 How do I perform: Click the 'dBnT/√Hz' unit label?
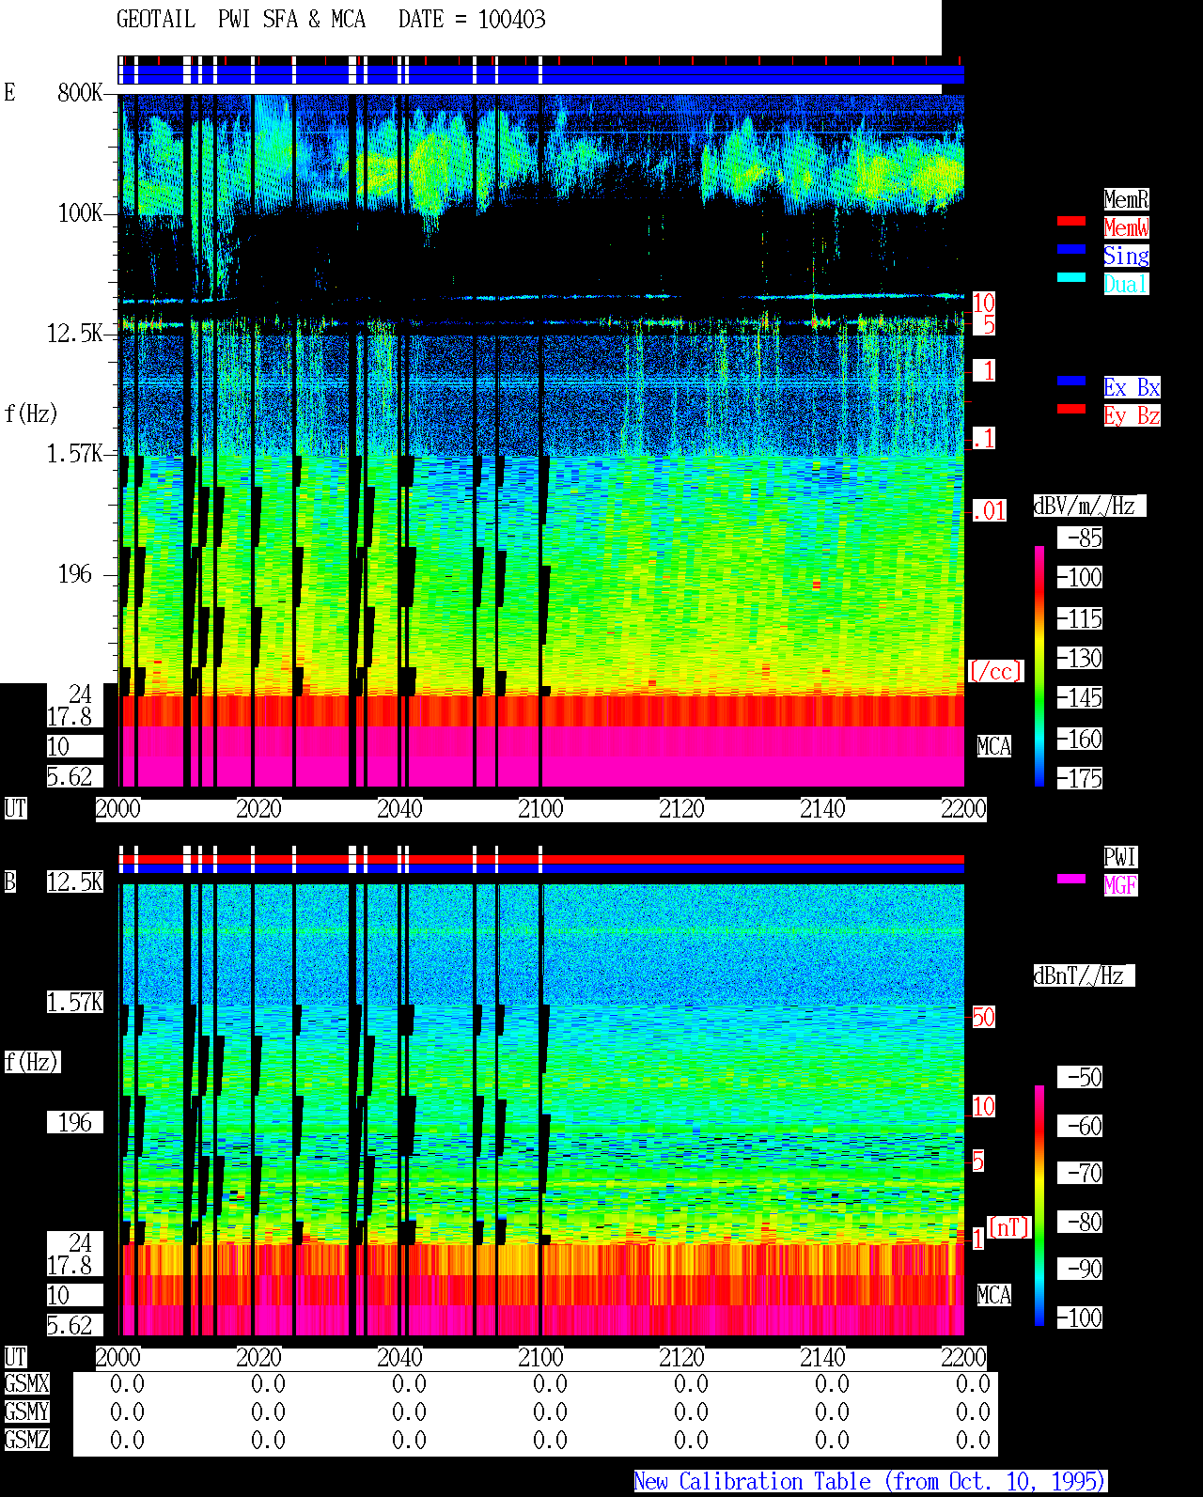1084,975
